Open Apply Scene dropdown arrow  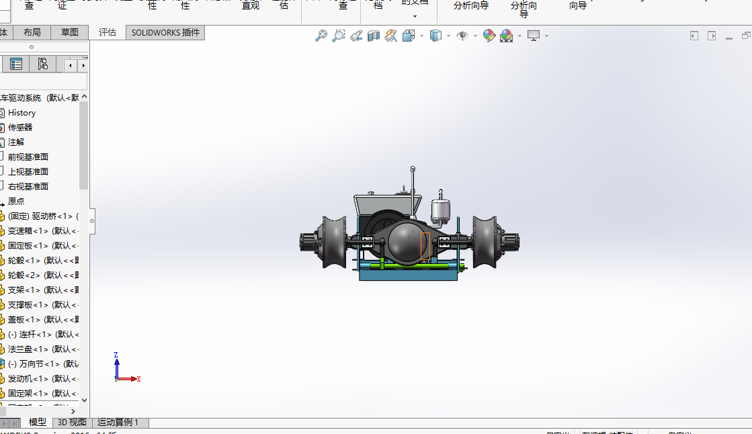pos(520,36)
